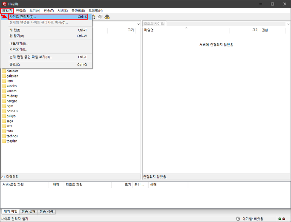291x222 pixels.
Task: Sort remote list by 권한 column header
Action: pyautogui.click(x=273, y=30)
